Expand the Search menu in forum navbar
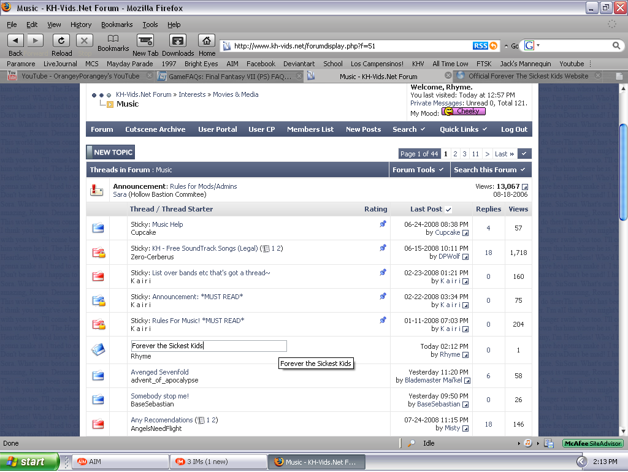 [423, 129]
